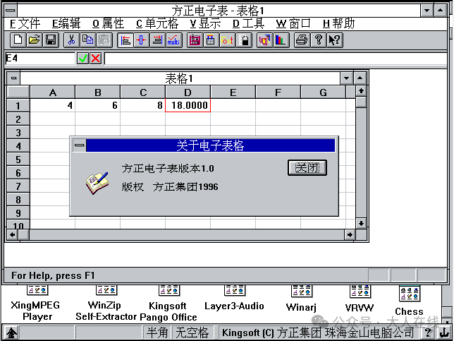Image resolution: width=454 pixels, height=341 pixels.
Task: Click cell B1 containing 6
Action: tap(98, 105)
